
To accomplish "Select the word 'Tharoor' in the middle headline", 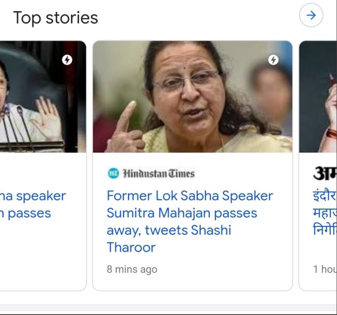I will (131, 248).
